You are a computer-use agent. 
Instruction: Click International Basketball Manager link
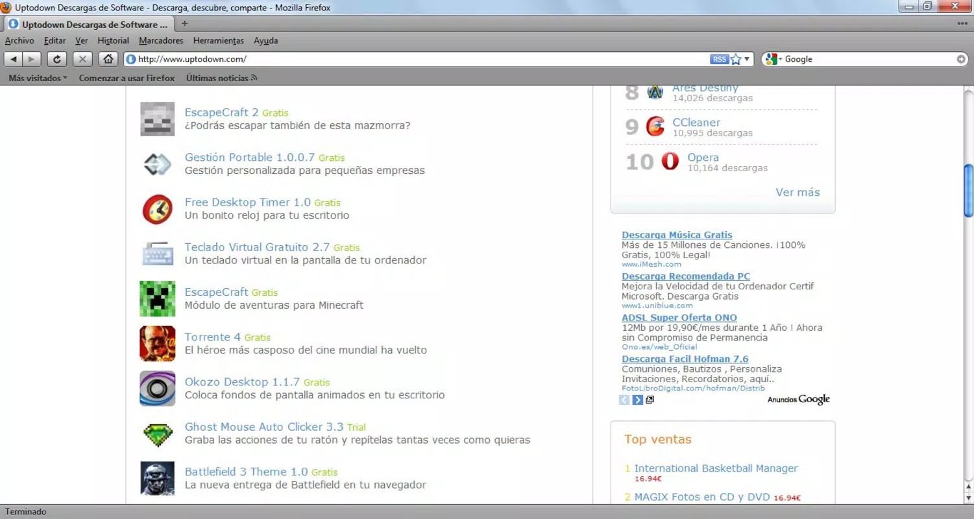716,468
